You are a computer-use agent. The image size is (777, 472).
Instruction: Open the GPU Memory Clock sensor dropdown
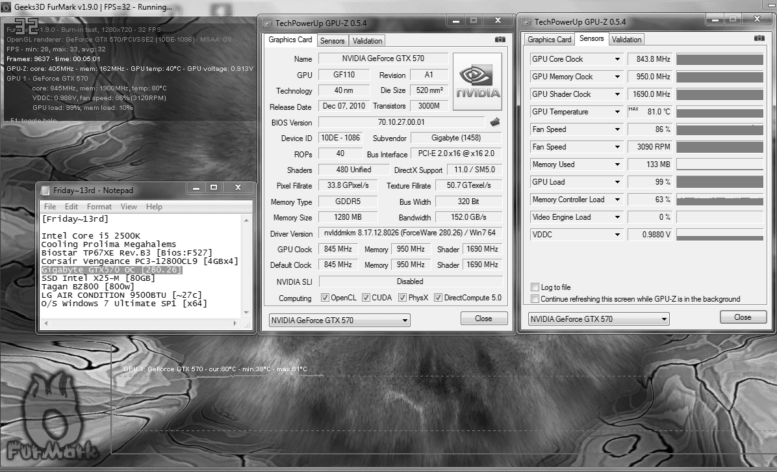[617, 77]
